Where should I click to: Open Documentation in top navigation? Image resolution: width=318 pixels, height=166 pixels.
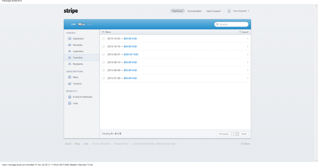click(194, 11)
